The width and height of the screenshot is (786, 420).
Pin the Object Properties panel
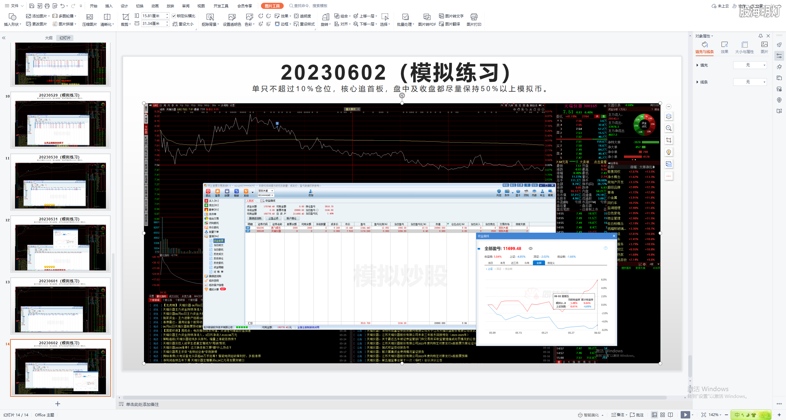761,36
